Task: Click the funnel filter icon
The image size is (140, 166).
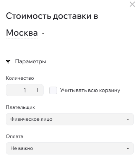Action: click(x=8, y=62)
